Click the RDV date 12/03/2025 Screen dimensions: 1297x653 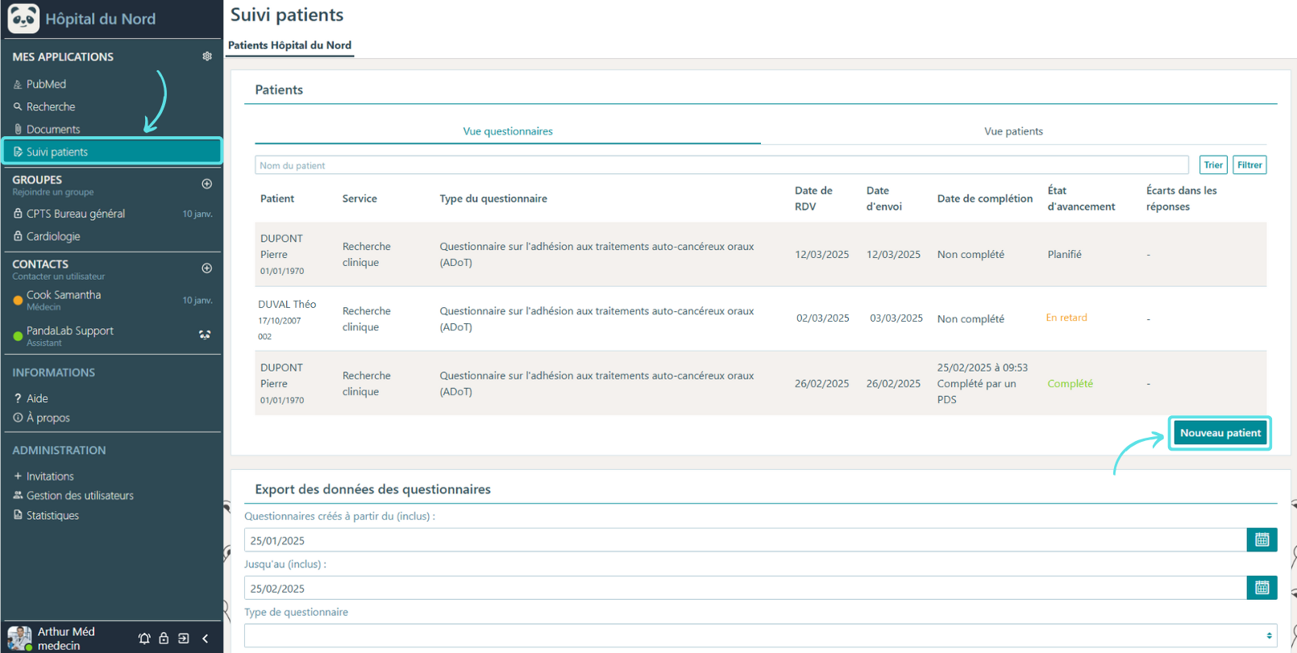821,254
